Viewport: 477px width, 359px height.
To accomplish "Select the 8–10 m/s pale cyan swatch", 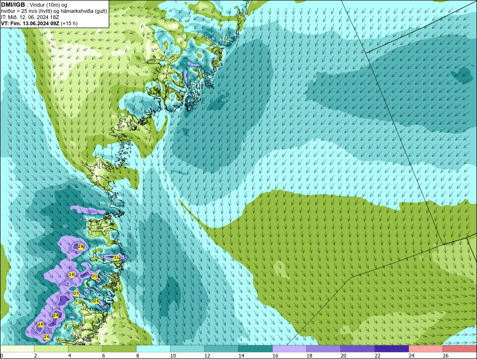I will 153,349.
